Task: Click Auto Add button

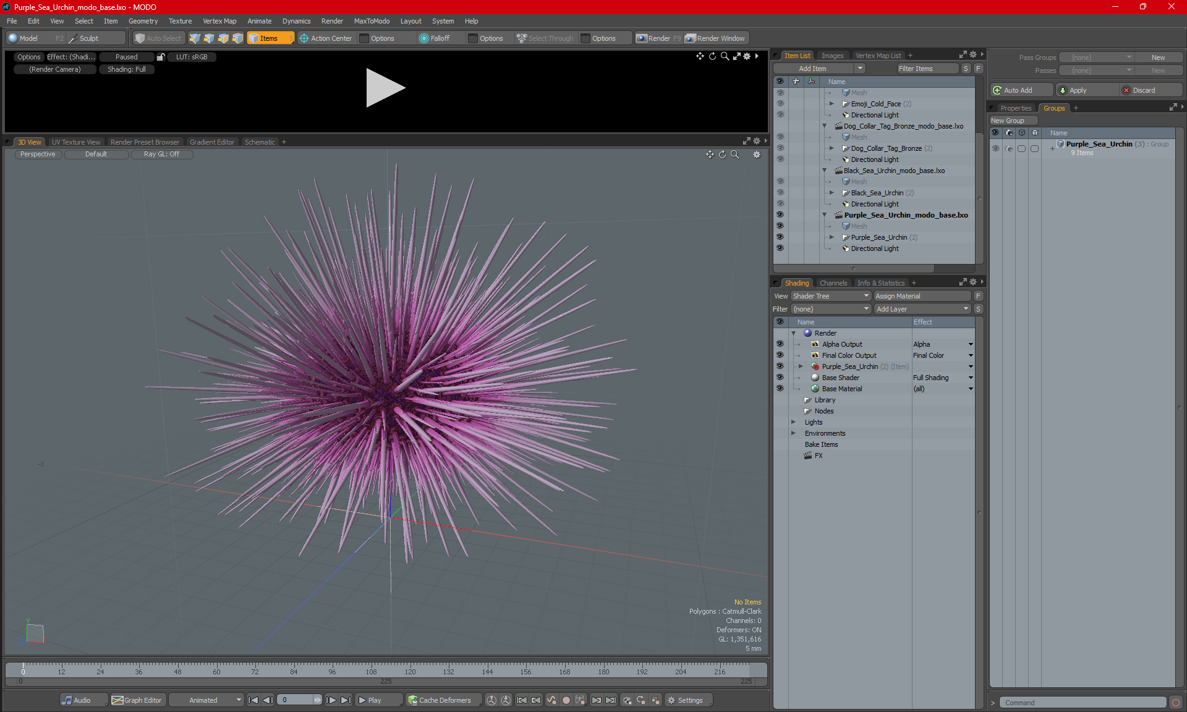Action: point(1021,90)
